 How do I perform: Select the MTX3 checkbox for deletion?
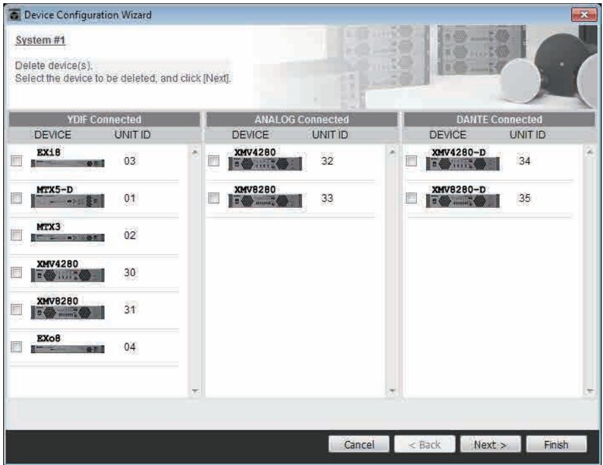coord(16,235)
